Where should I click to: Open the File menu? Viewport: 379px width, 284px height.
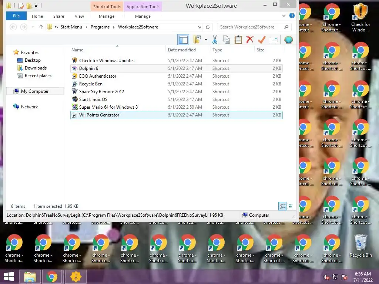(16, 16)
